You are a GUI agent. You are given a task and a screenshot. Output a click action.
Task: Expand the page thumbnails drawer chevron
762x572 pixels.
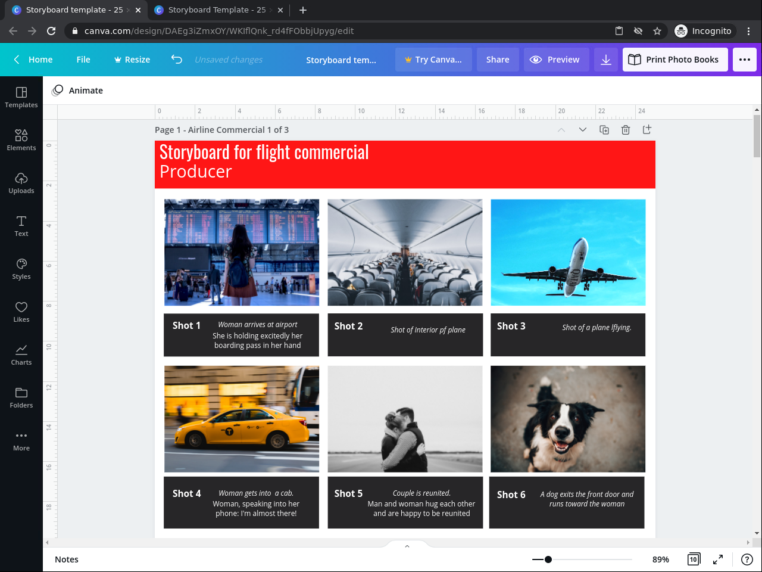(407, 546)
